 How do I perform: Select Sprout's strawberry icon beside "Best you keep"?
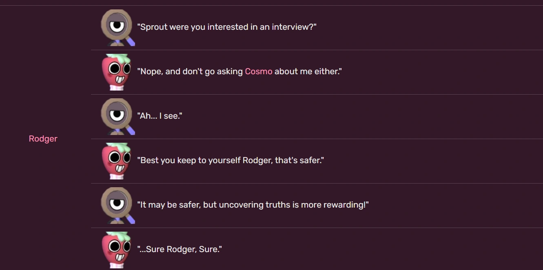tap(116, 161)
